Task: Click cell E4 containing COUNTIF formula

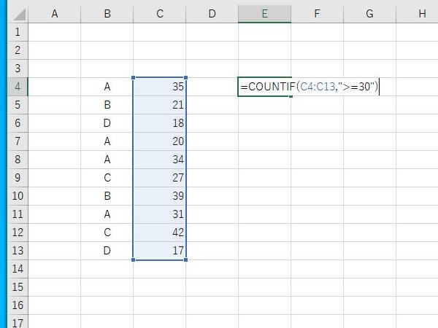Action: coord(264,87)
